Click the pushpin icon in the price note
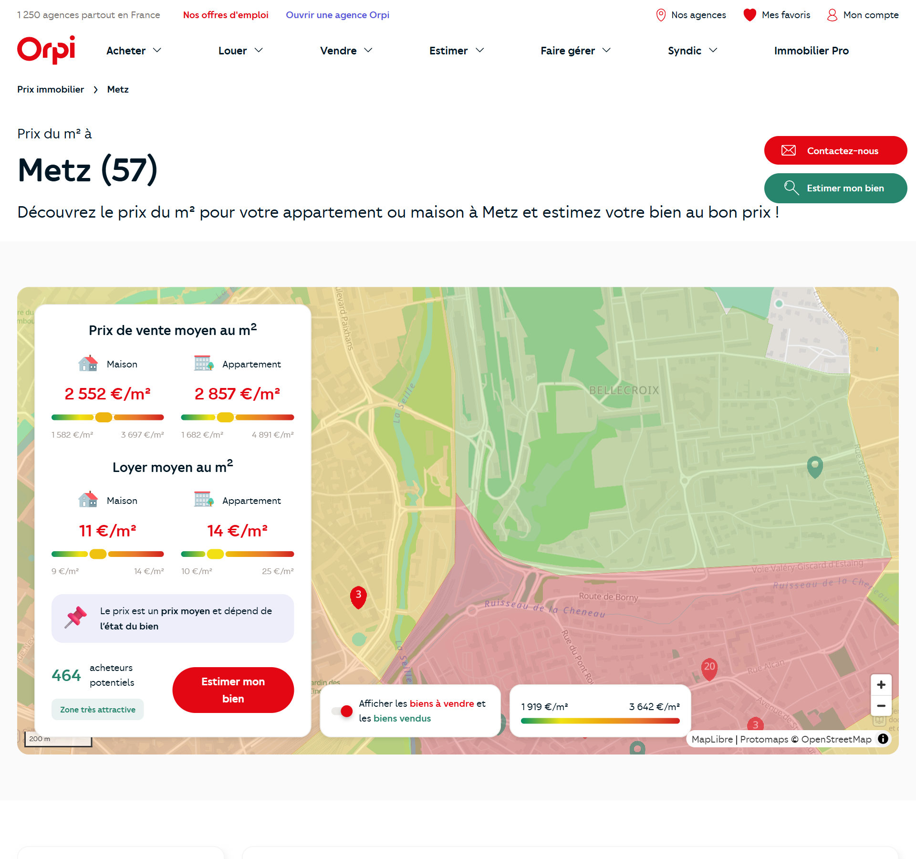Image resolution: width=916 pixels, height=859 pixels. tap(76, 618)
